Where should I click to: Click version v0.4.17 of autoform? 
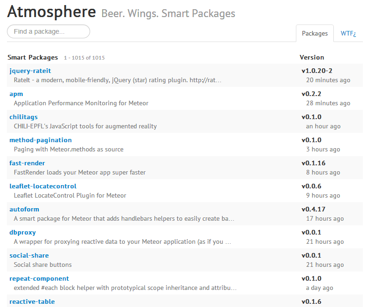click(313, 209)
